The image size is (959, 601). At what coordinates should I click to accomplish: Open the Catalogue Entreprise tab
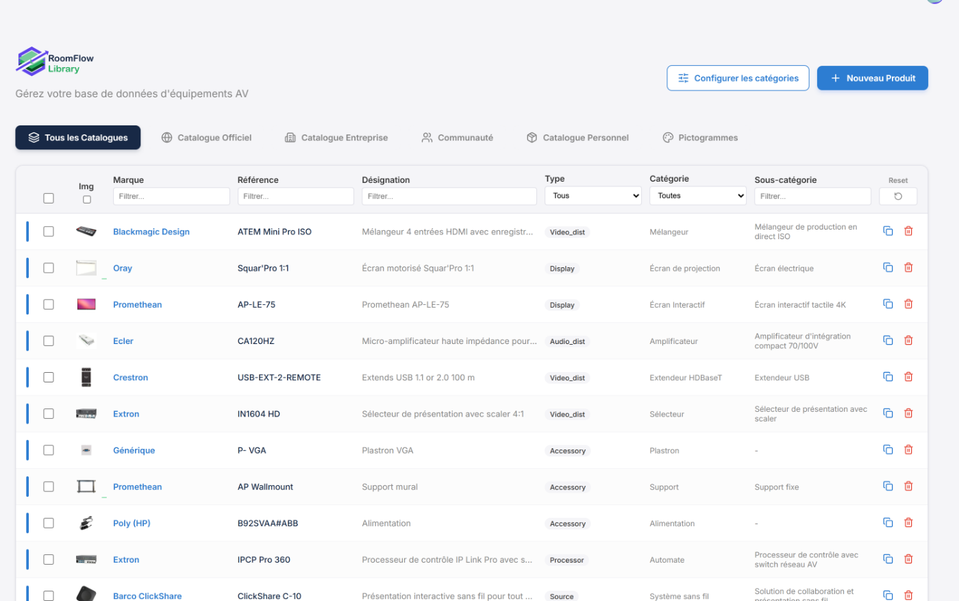click(x=336, y=137)
